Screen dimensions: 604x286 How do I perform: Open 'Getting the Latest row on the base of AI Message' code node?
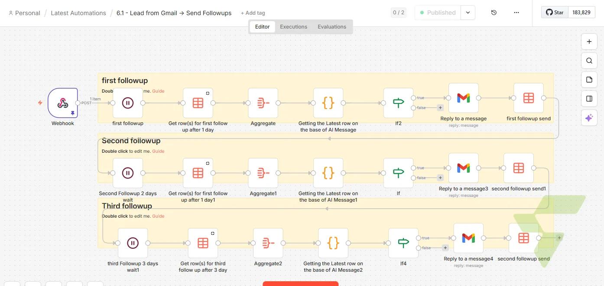coord(328,103)
